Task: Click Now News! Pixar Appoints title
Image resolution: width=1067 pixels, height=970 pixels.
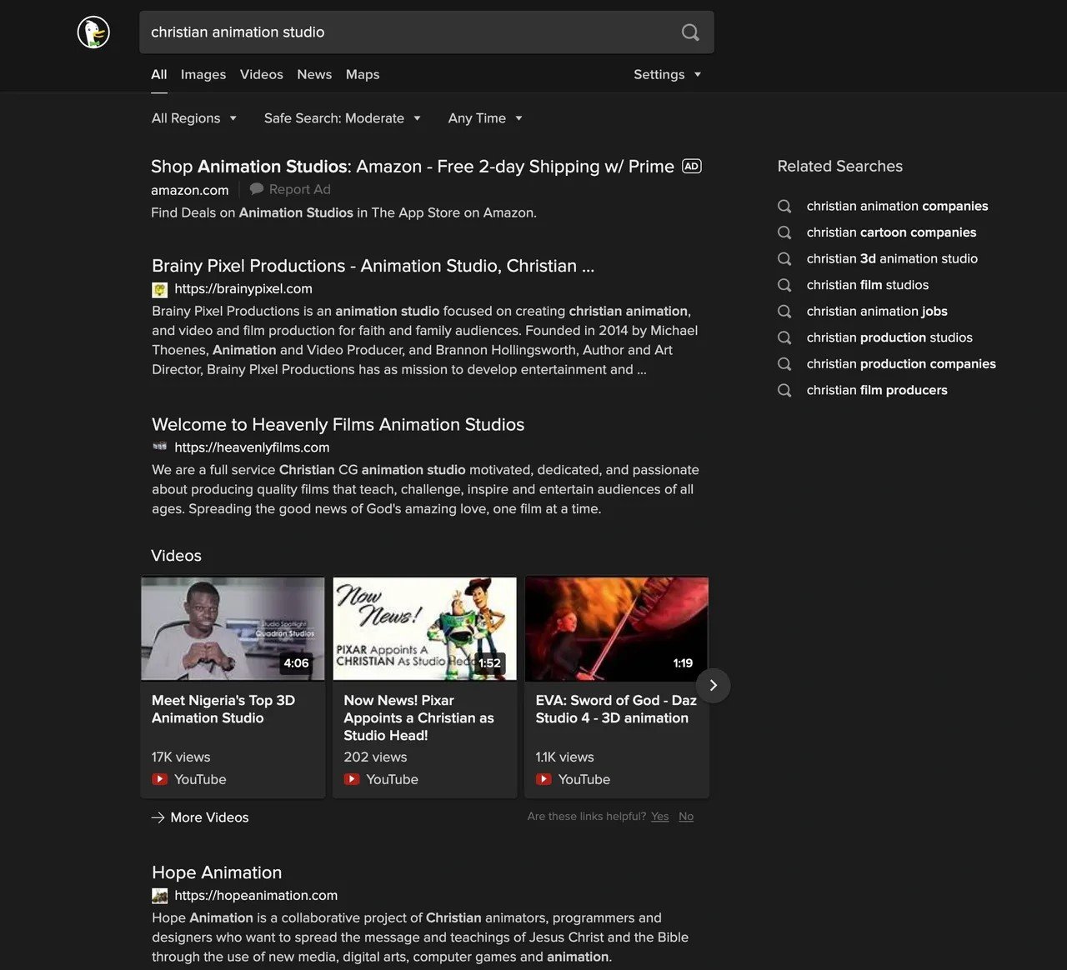Action: pyautogui.click(x=418, y=717)
